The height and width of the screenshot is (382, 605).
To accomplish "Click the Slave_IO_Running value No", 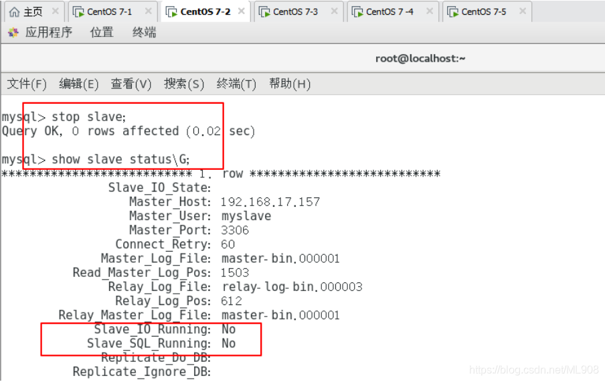I will click(228, 329).
